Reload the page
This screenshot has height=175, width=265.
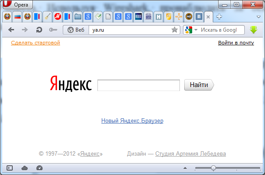tap(39, 30)
